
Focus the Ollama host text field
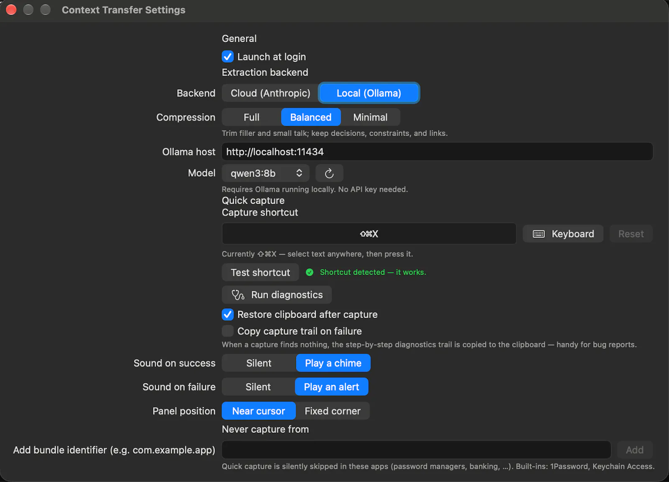[437, 151]
